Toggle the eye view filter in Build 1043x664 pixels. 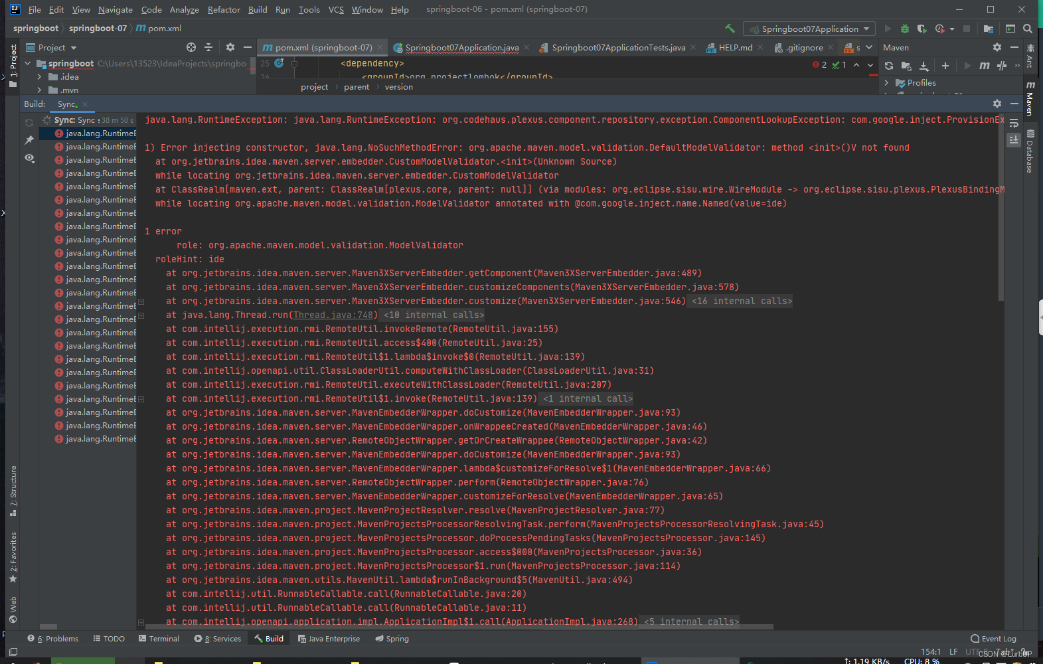[x=29, y=158]
